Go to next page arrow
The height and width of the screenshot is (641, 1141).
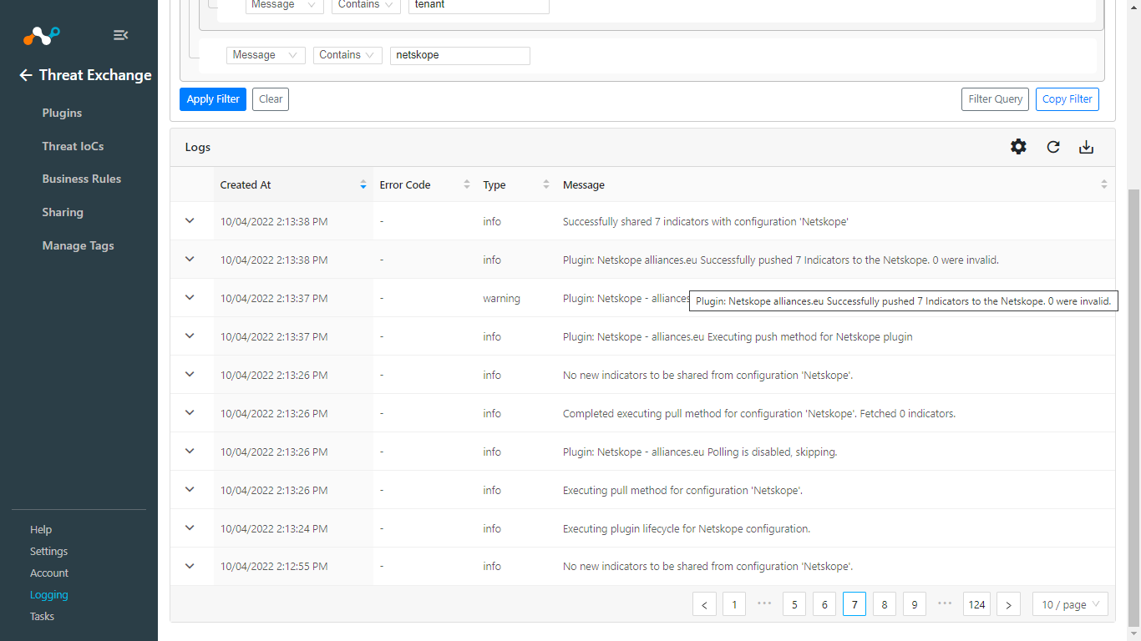point(1008,604)
